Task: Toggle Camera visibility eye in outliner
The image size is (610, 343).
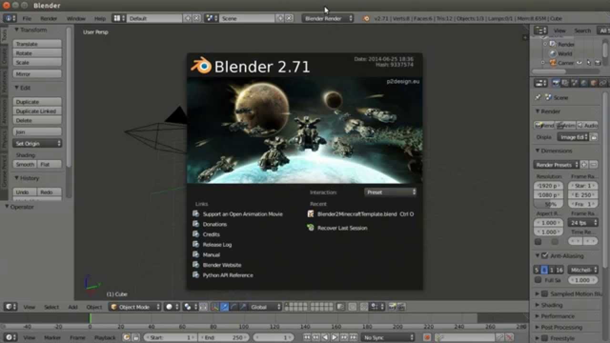Action: [579, 62]
